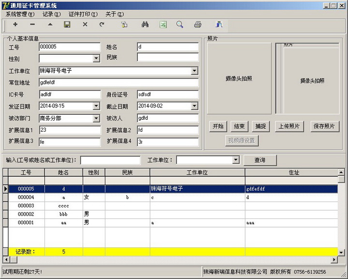The height and width of the screenshot is (279, 348).
Task: Select row 000001 in grid
Action: pyautogui.click(x=173, y=223)
